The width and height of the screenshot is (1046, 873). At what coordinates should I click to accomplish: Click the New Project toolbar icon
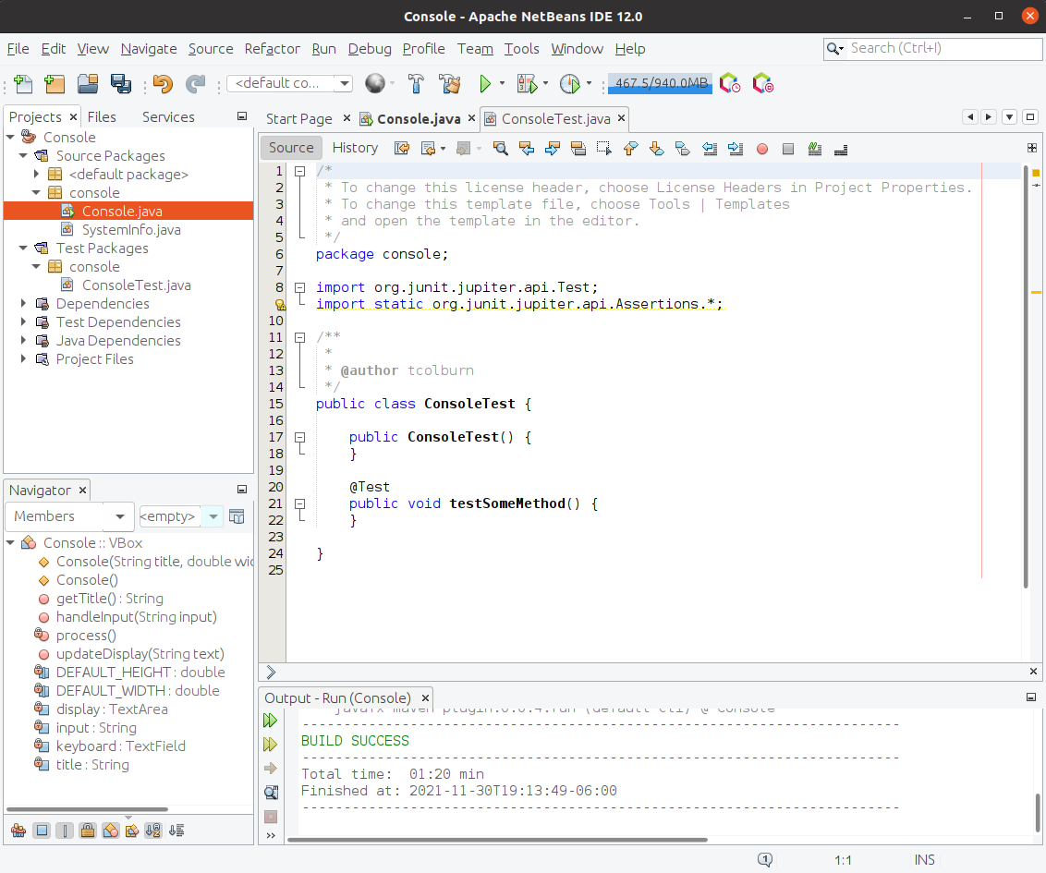[55, 84]
